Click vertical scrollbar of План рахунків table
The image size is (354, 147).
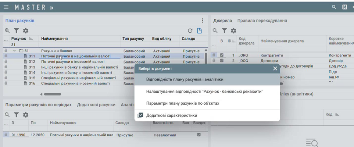(206, 59)
